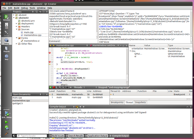Open the Welcome mode

click(7, 18)
